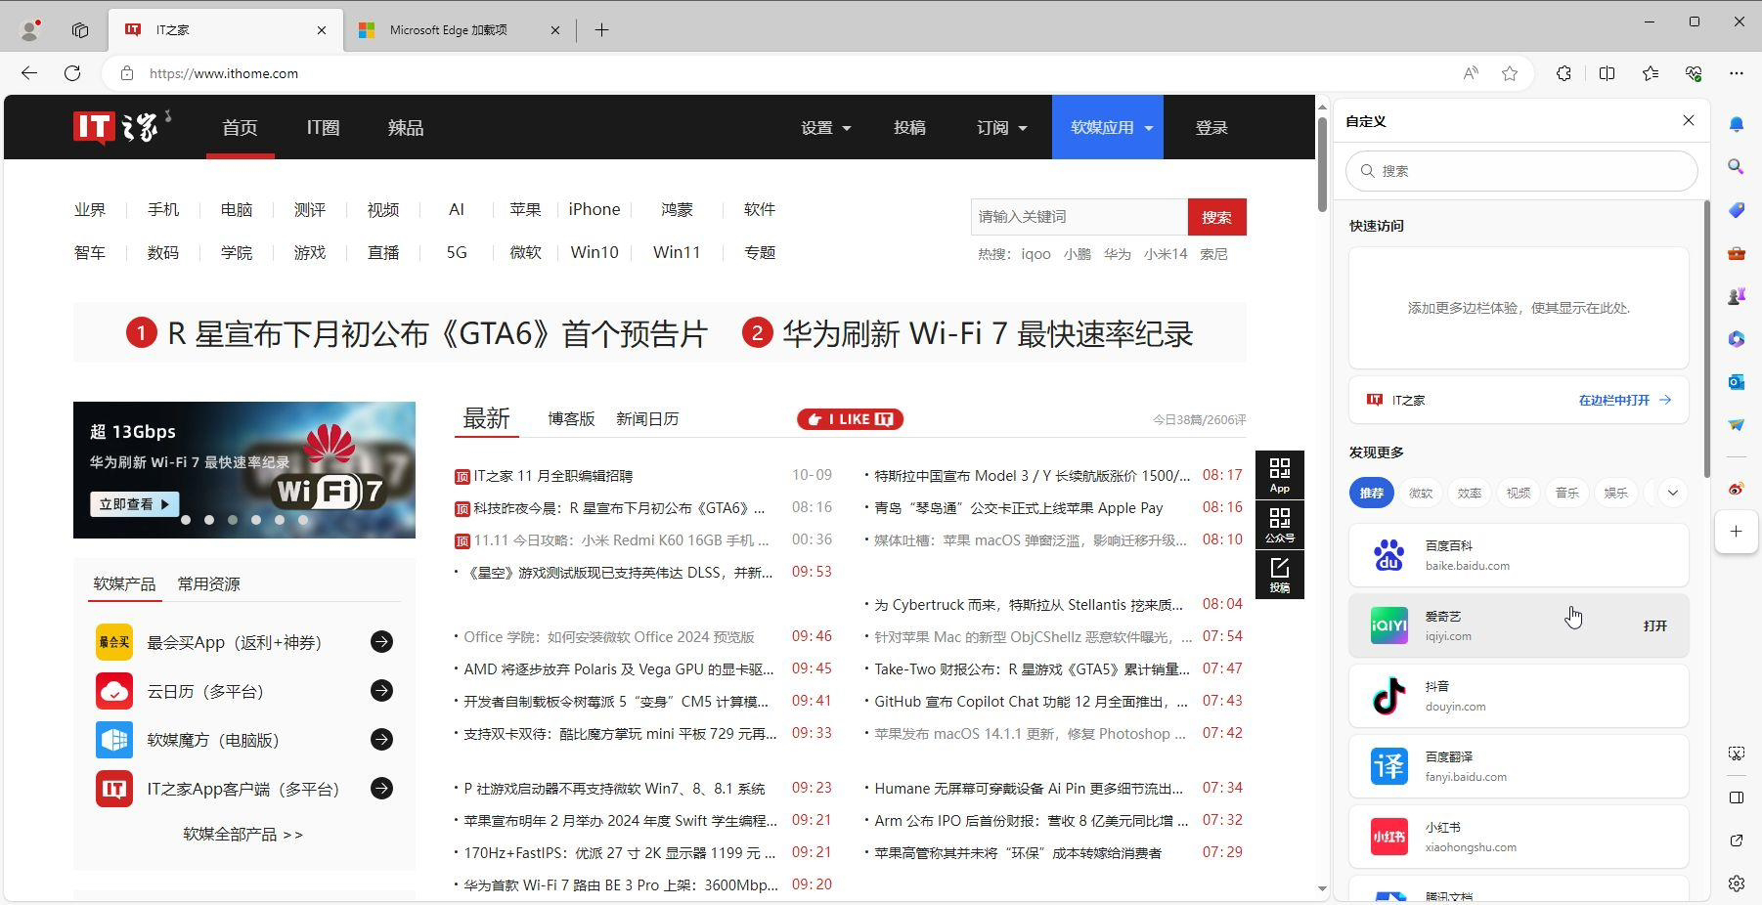Toggle split screen icon in toolbar

(1607, 73)
